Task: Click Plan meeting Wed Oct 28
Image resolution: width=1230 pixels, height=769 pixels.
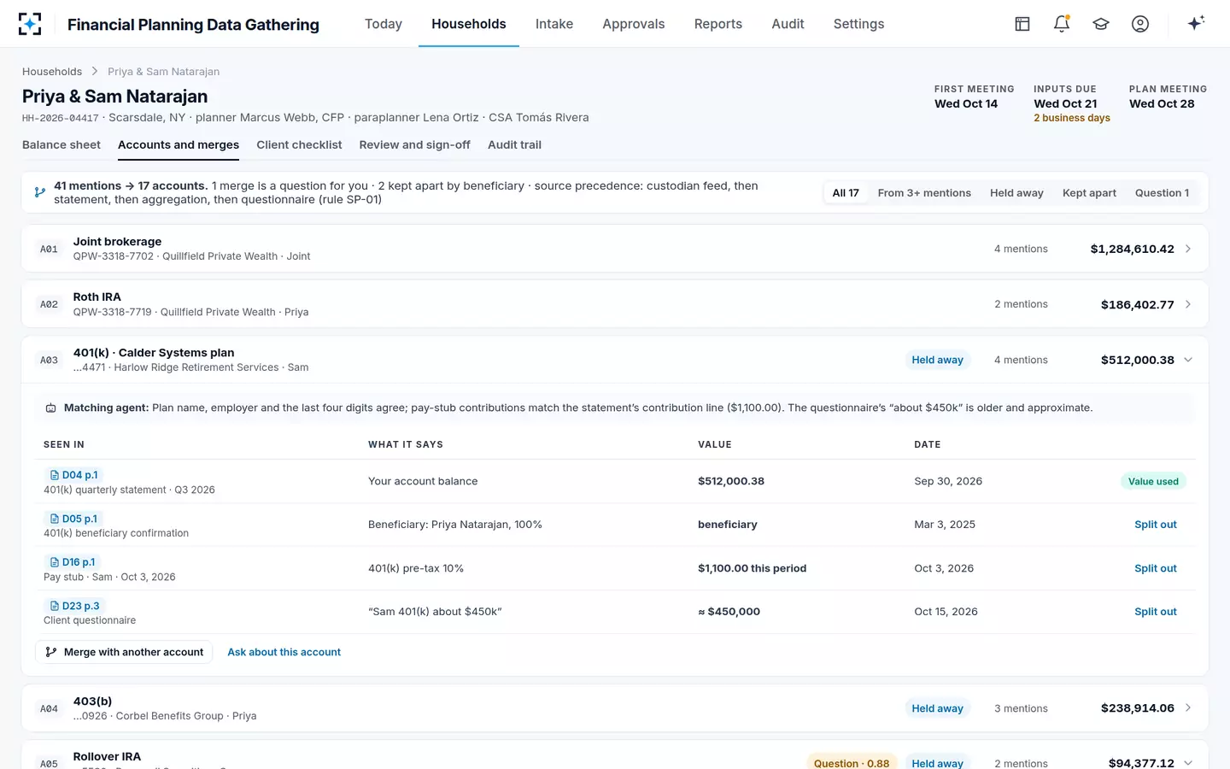Action: click(1162, 103)
